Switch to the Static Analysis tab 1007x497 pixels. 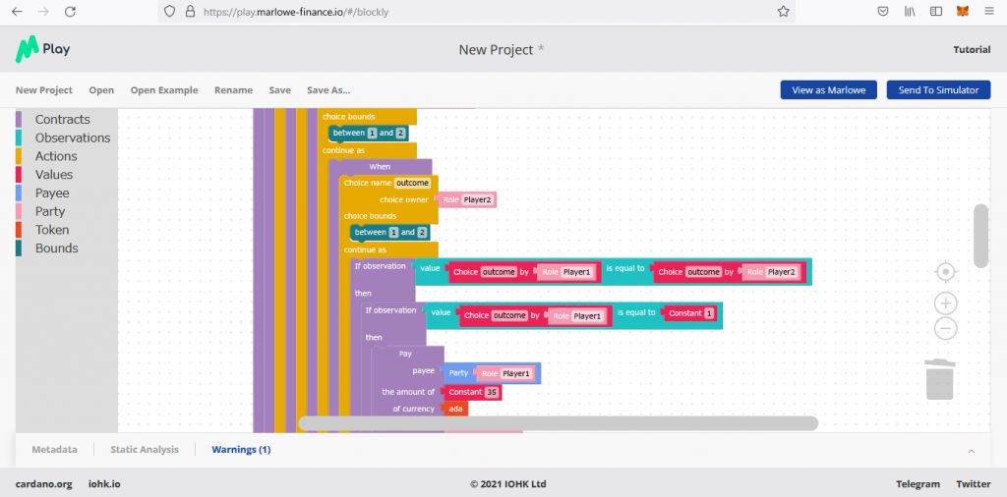(145, 450)
